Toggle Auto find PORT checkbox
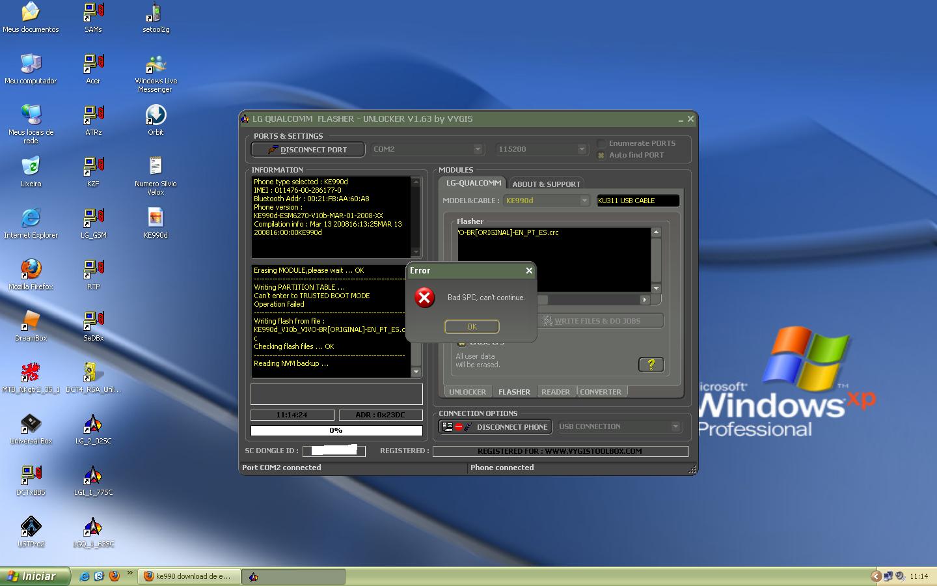The width and height of the screenshot is (937, 586). [x=601, y=155]
